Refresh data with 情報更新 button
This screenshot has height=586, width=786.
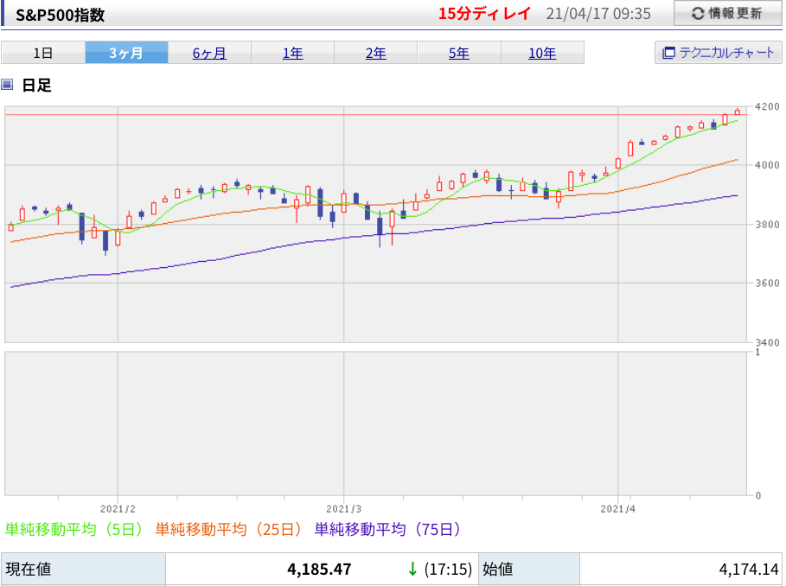coord(727,13)
